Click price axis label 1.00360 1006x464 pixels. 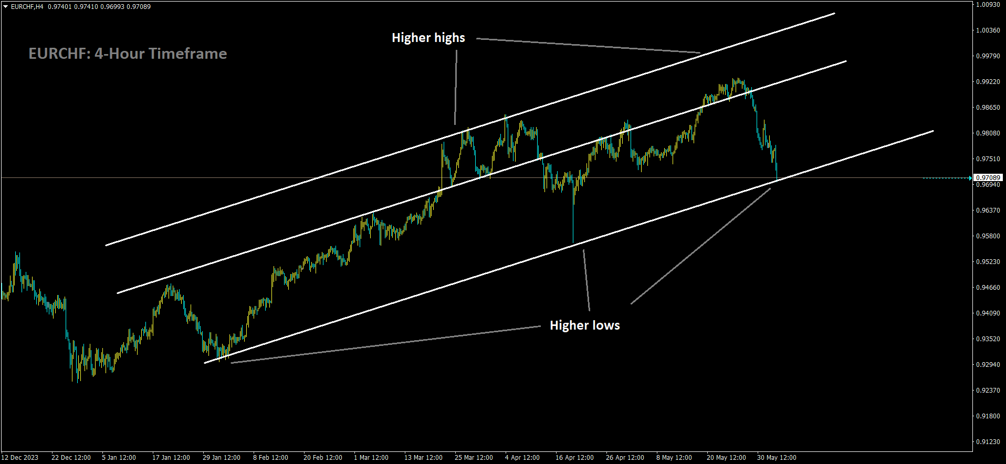click(988, 30)
